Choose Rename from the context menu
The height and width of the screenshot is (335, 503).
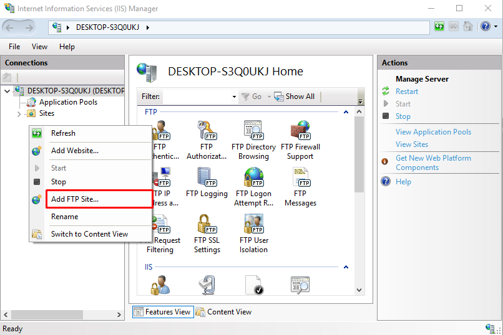90,217
